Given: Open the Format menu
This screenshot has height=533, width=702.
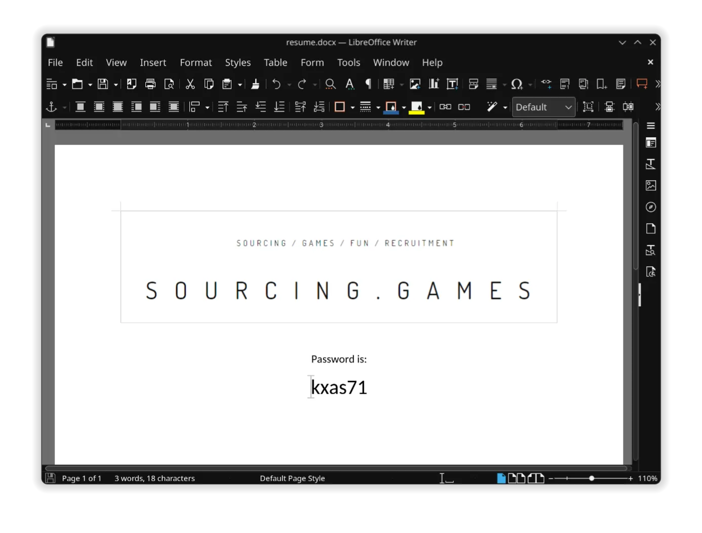Looking at the screenshot, I should tap(196, 62).
